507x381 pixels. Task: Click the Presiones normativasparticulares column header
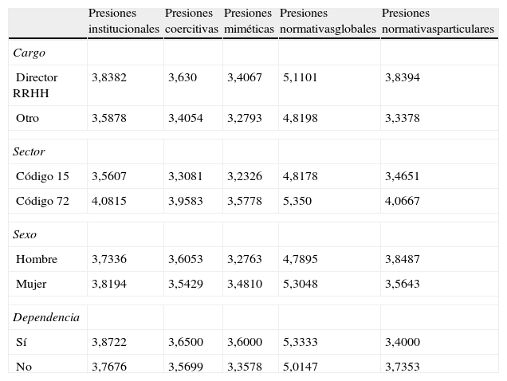coord(438,21)
